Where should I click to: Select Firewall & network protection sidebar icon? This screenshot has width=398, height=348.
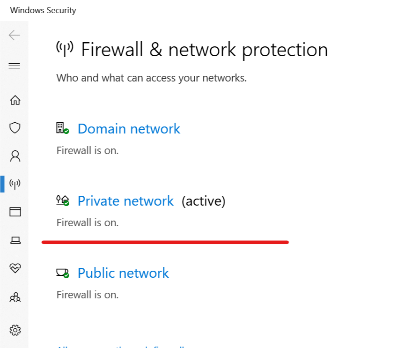pyautogui.click(x=15, y=184)
